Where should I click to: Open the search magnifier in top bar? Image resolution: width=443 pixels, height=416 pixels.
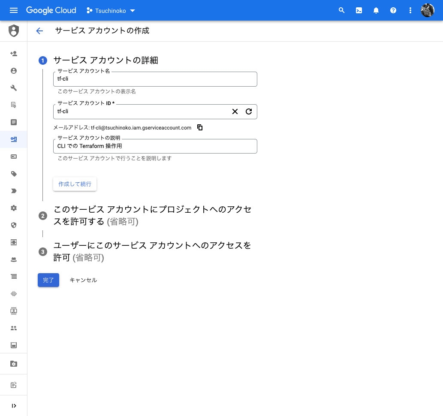pos(341,10)
